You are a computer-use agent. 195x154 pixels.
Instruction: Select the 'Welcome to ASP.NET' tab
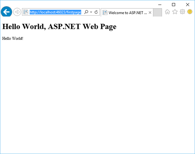click(127, 13)
